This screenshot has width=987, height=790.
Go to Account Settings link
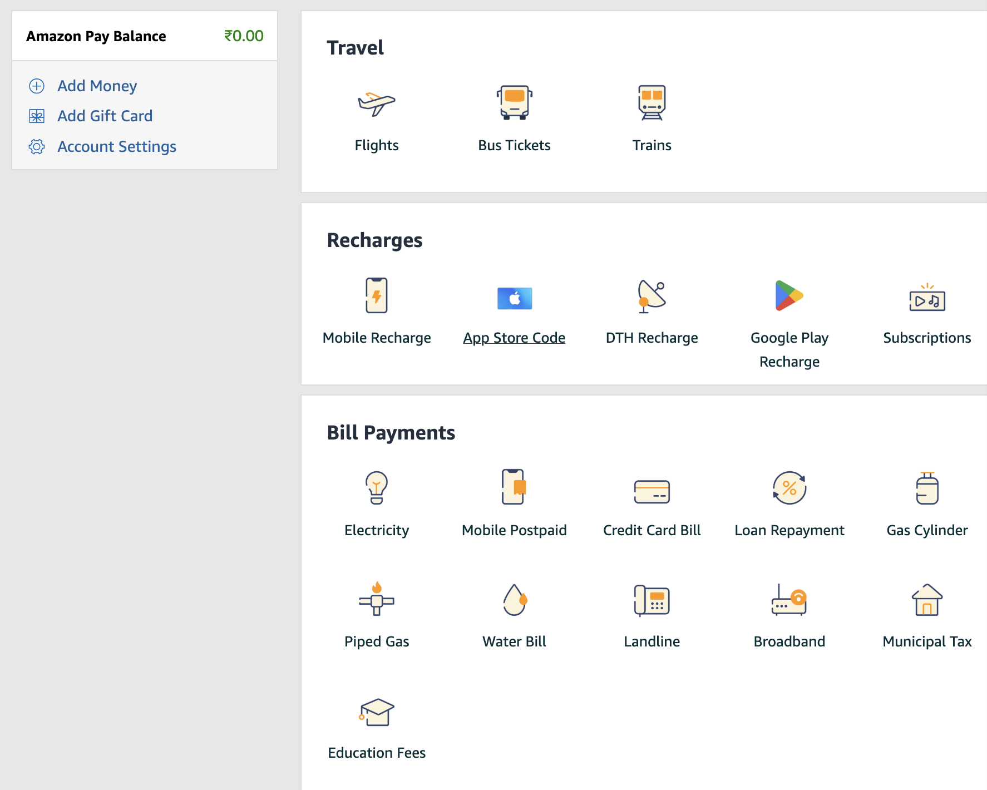coord(117,146)
